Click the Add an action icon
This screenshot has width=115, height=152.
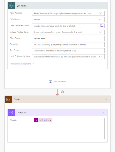[50, 82]
